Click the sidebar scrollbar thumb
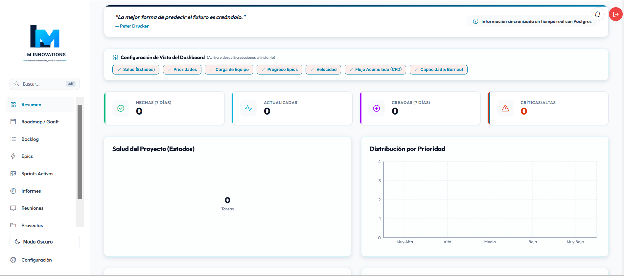This screenshot has height=276, width=624. point(80,152)
